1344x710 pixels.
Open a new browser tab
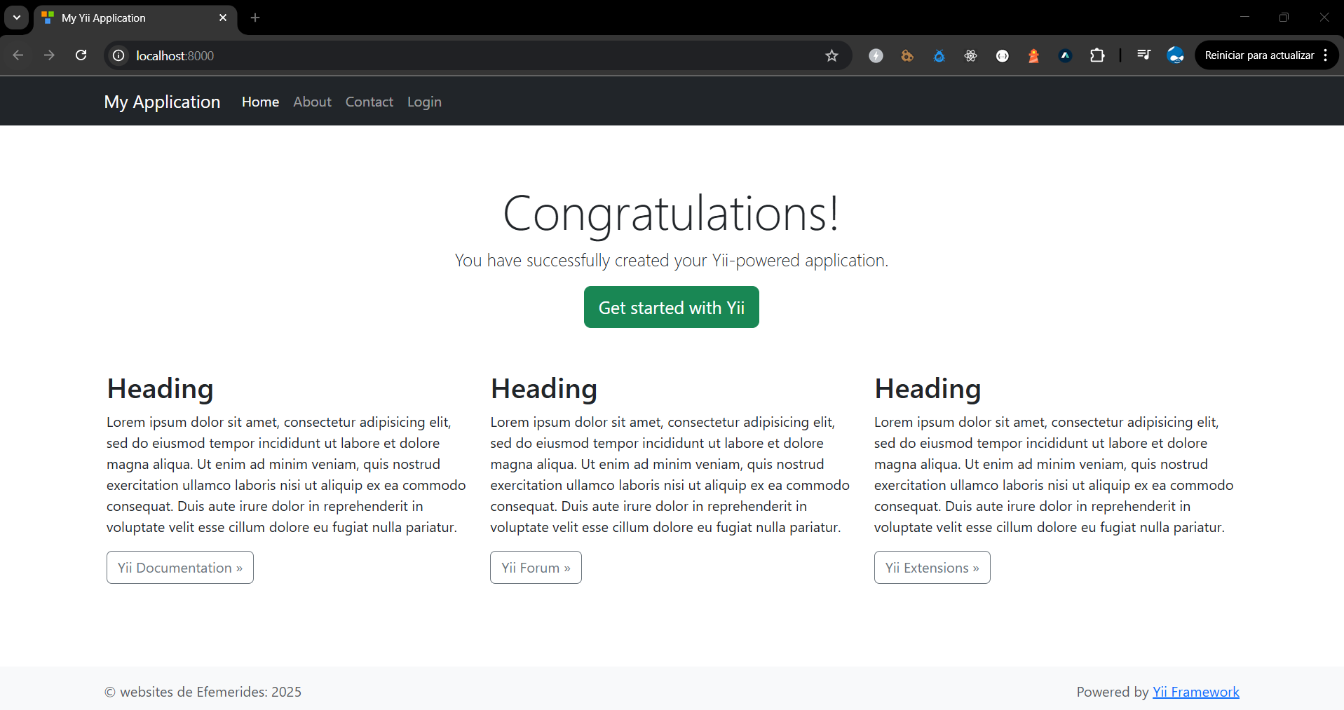click(255, 18)
